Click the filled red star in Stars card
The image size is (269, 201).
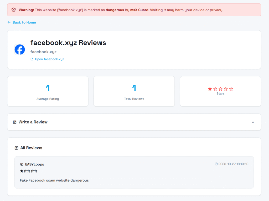click(210, 89)
